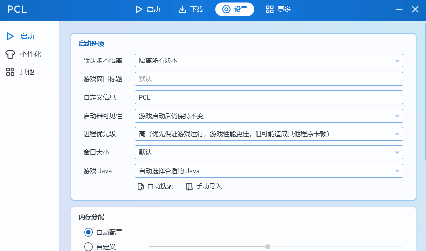Open the 更多 tab in header
This screenshot has width=426, height=251.
click(x=278, y=9)
